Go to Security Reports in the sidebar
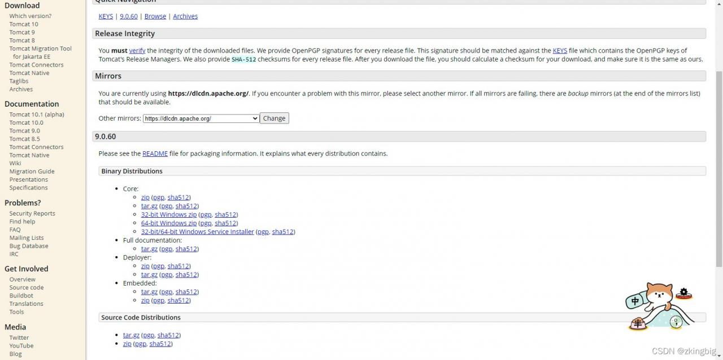Screen dimensions: 723x360 [x=32, y=213]
